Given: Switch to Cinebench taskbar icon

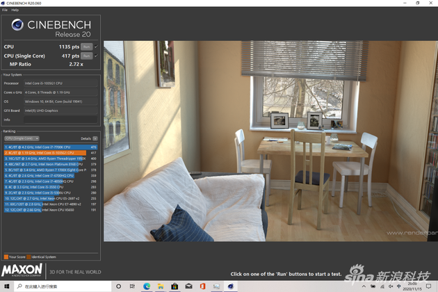Looking at the screenshot, I should [230, 286].
